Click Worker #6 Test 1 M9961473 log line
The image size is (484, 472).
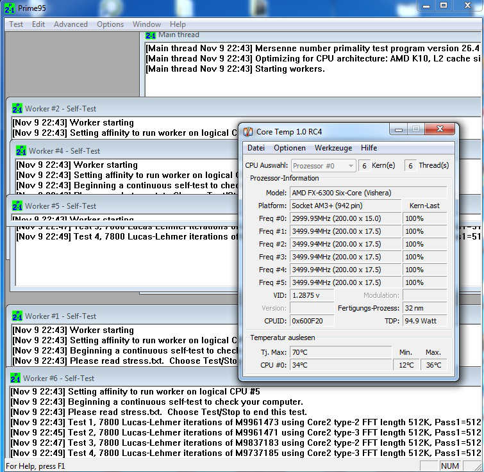(246, 422)
